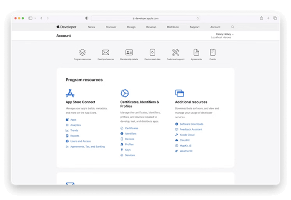Open Membership details card icon

[129, 52]
